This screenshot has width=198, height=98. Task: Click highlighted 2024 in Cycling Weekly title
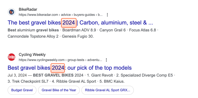[x=58, y=68]
